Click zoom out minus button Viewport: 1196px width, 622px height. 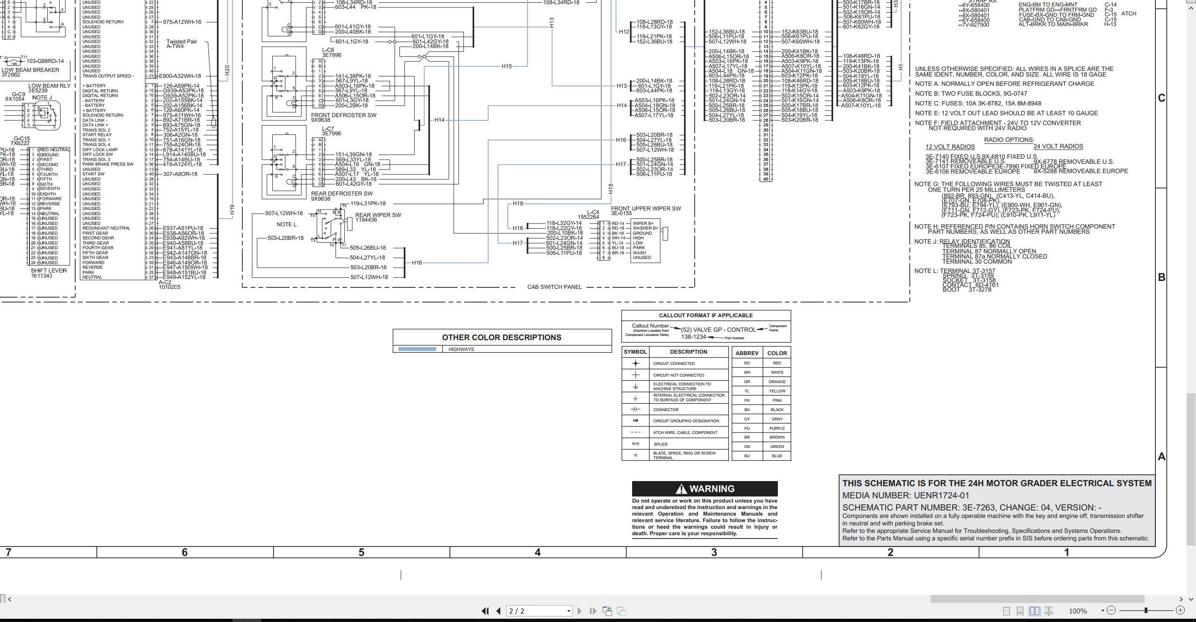point(1111,610)
